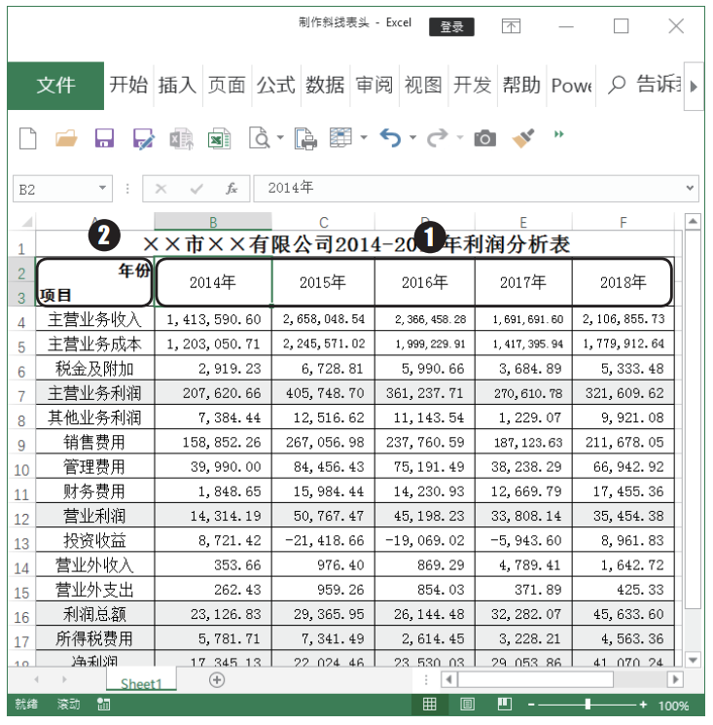Switch to Page Break Preview view
713x725 pixels.
click(504, 705)
